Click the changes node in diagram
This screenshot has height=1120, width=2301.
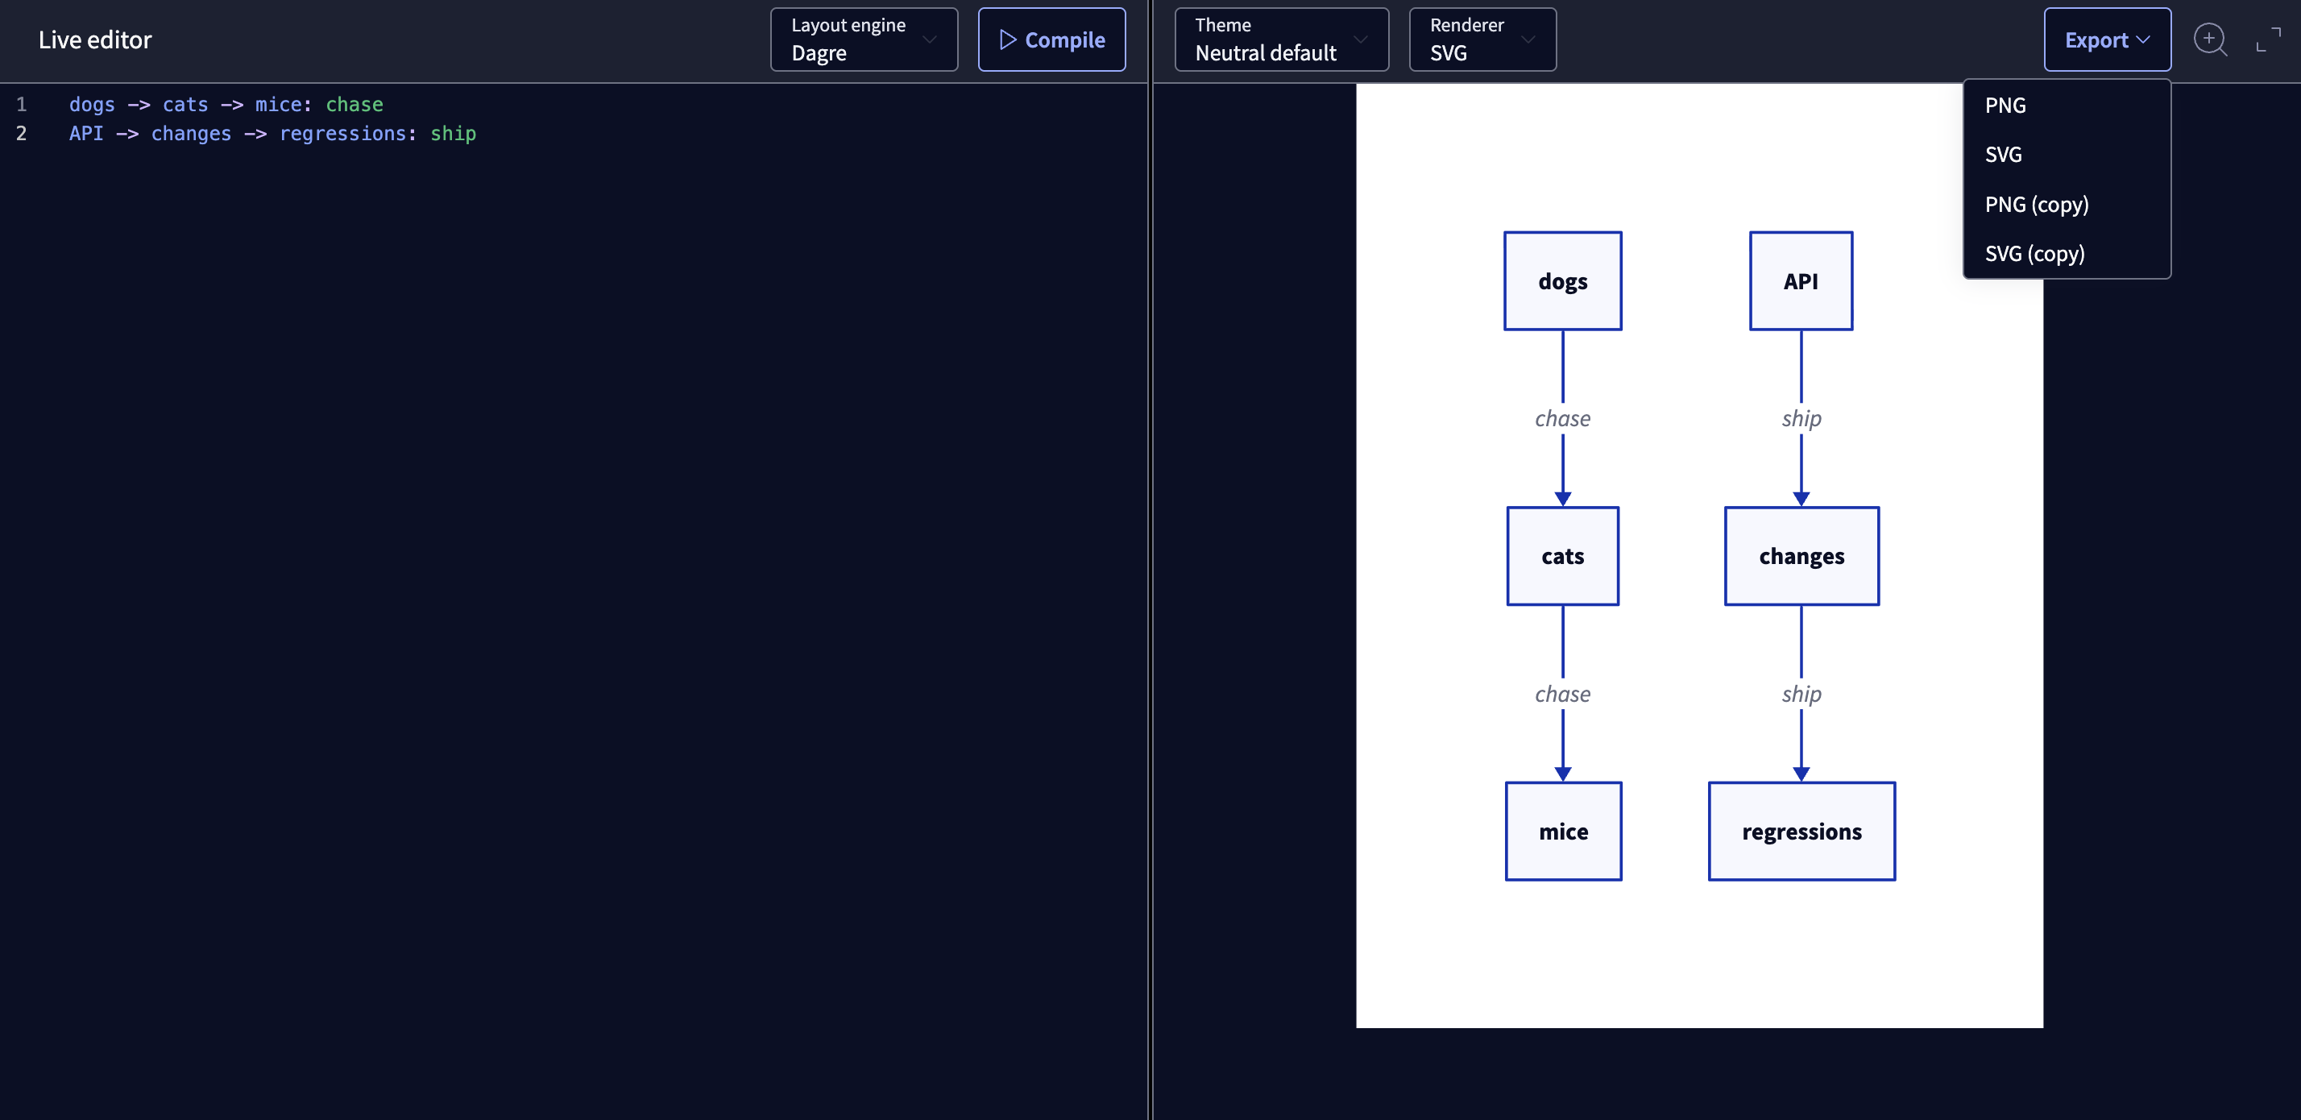tap(1801, 557)
